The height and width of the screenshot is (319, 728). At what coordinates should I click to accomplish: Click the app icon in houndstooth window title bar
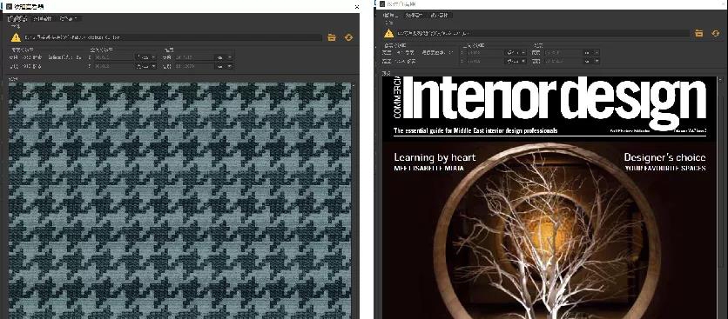pyautogui.click(x=10, y=6)
